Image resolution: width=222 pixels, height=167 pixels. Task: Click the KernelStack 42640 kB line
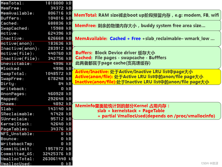click(x=36, y=124)
